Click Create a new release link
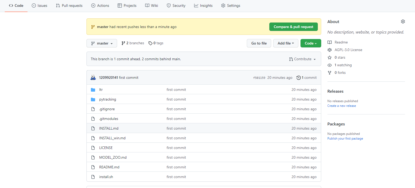Viewport: 415px width, 188px height. pos(342,106)
